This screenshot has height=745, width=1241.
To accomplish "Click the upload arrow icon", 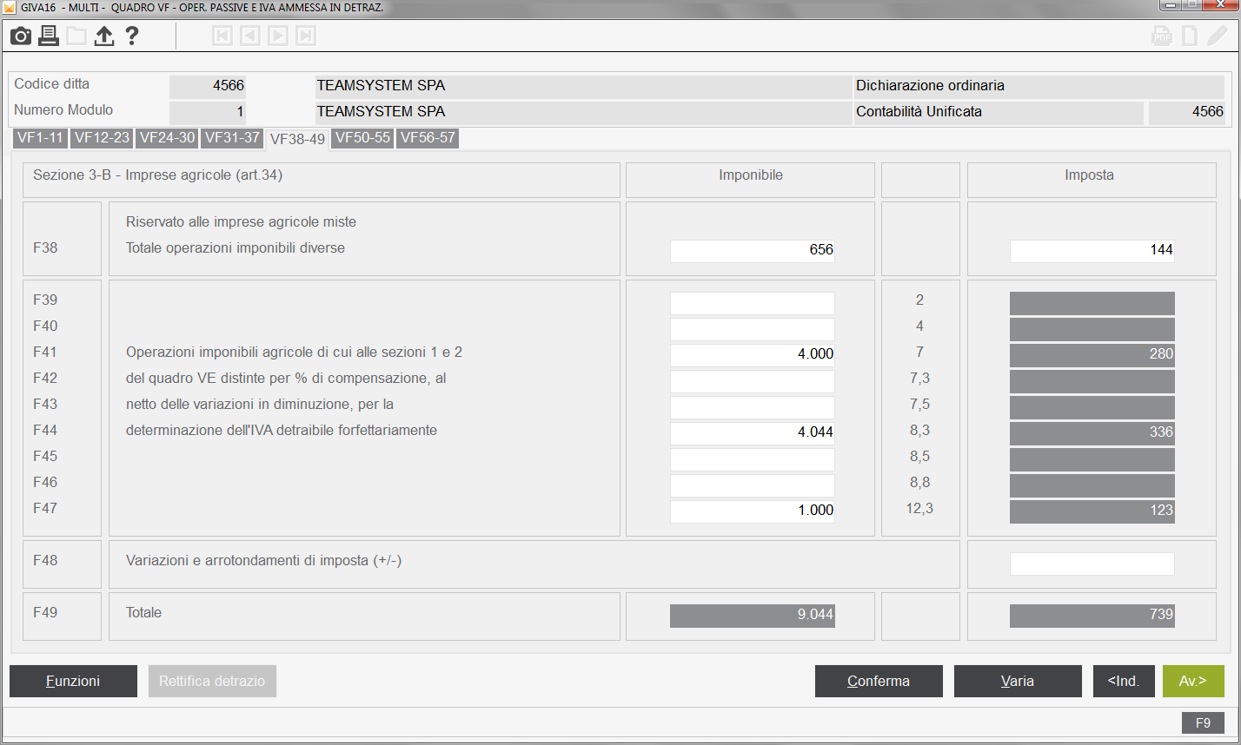I will pos(104,36).
